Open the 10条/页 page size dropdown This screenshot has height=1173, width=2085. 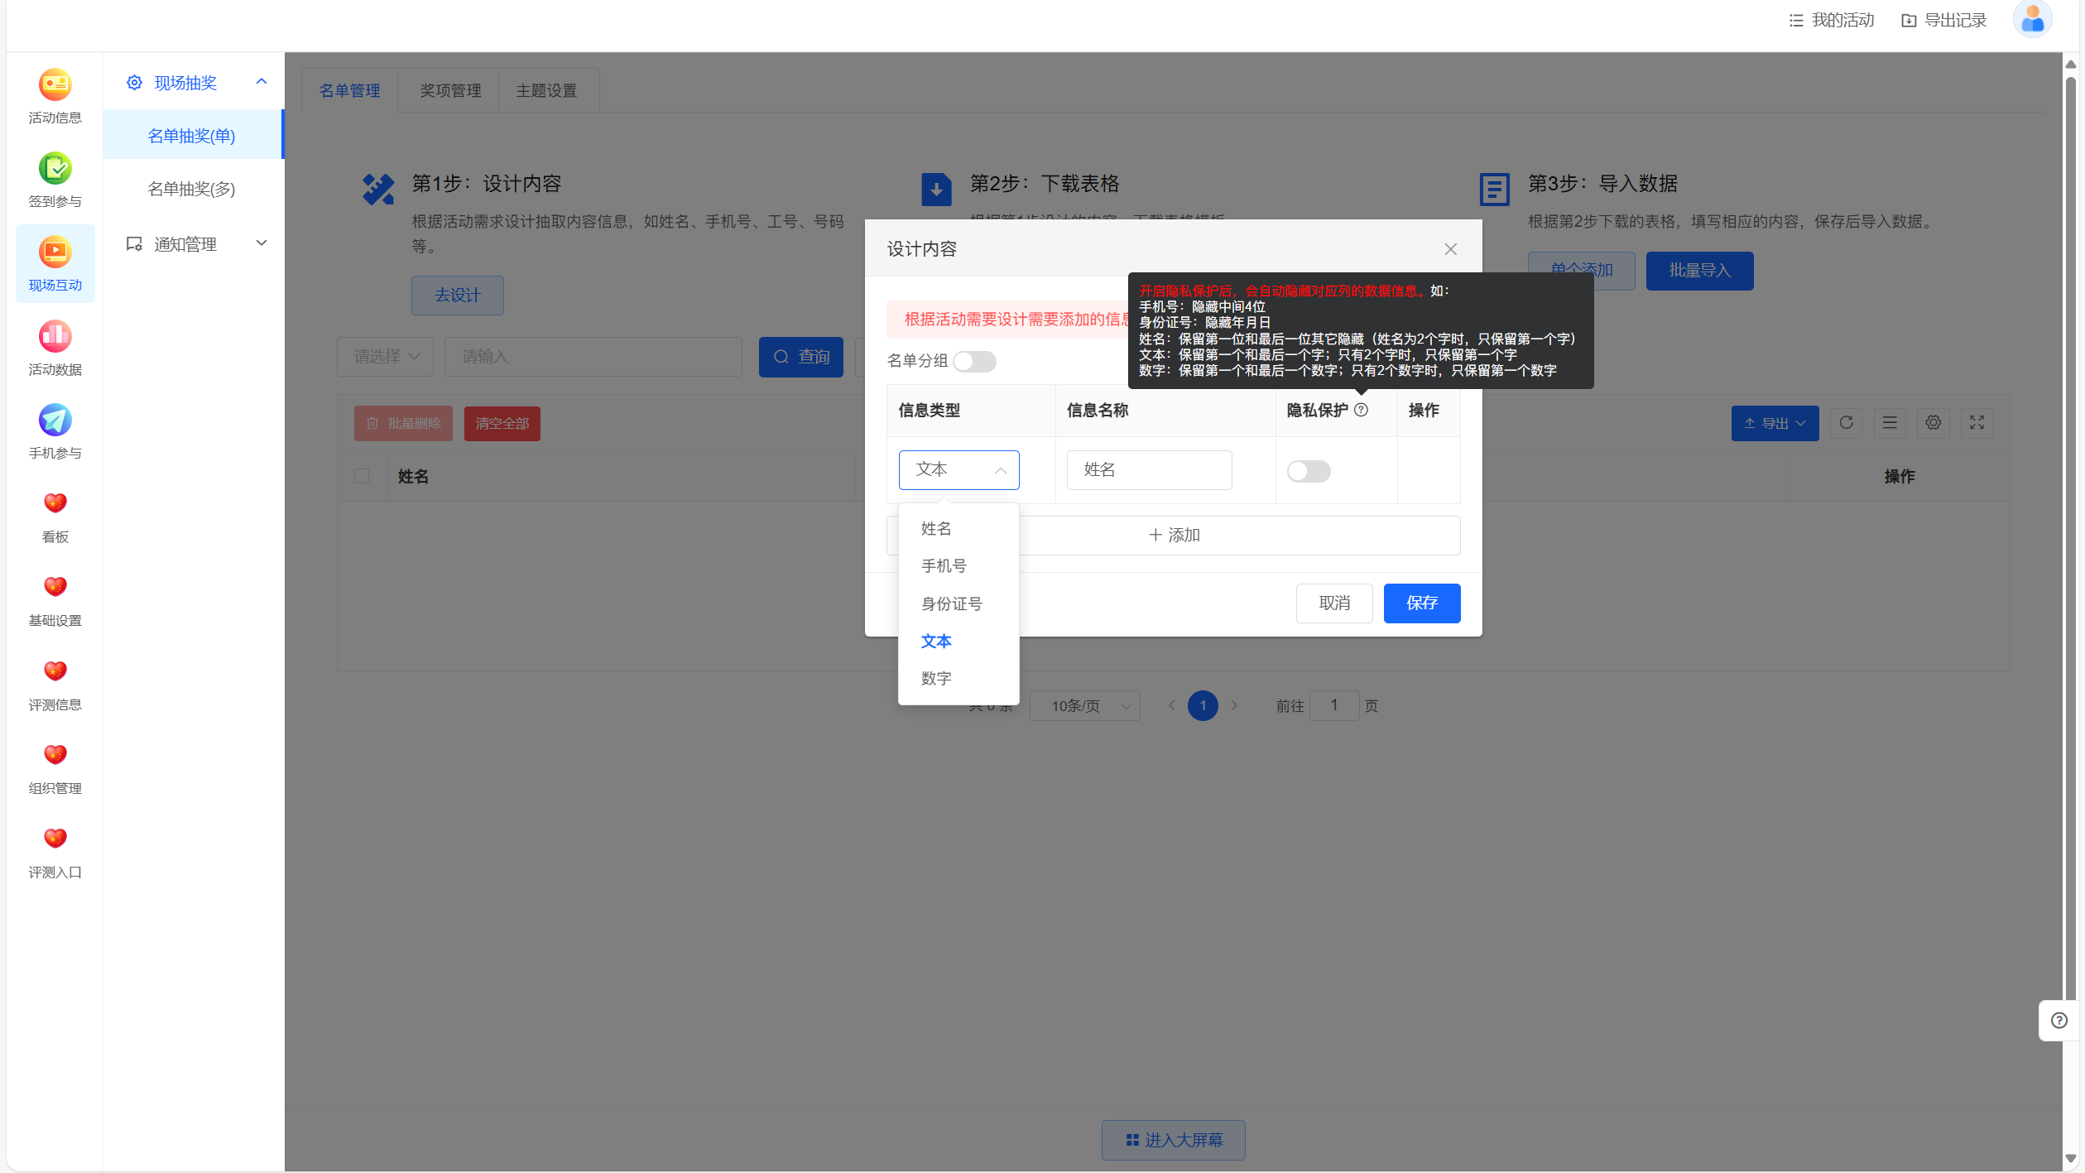point(1084,706)
